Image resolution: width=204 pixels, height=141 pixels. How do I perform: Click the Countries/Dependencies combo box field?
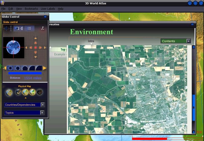24,105
